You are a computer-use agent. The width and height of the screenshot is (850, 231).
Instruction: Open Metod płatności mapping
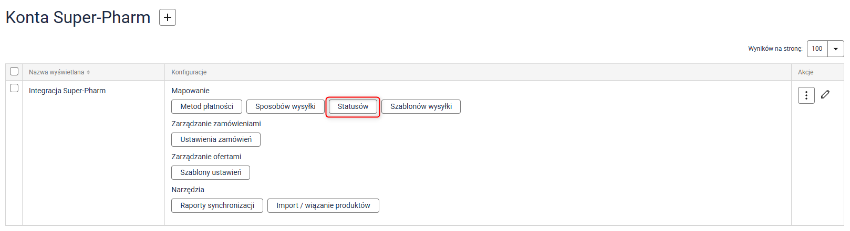click(x=206, y=106)
